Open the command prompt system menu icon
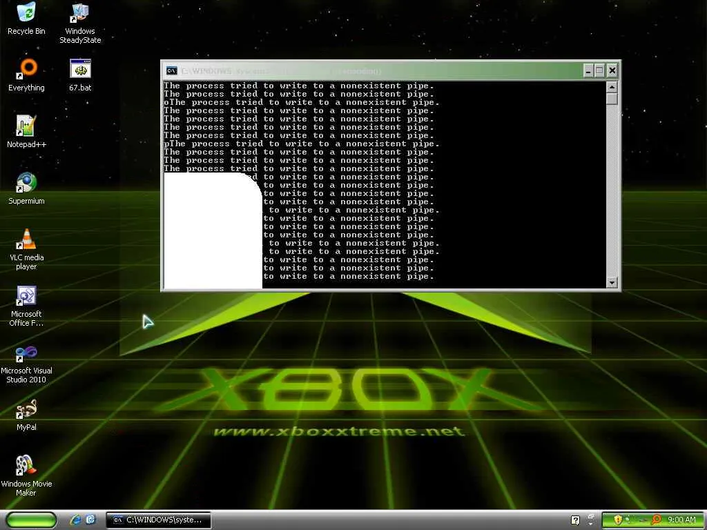The image size is (707, 530). tap(172, 71)
